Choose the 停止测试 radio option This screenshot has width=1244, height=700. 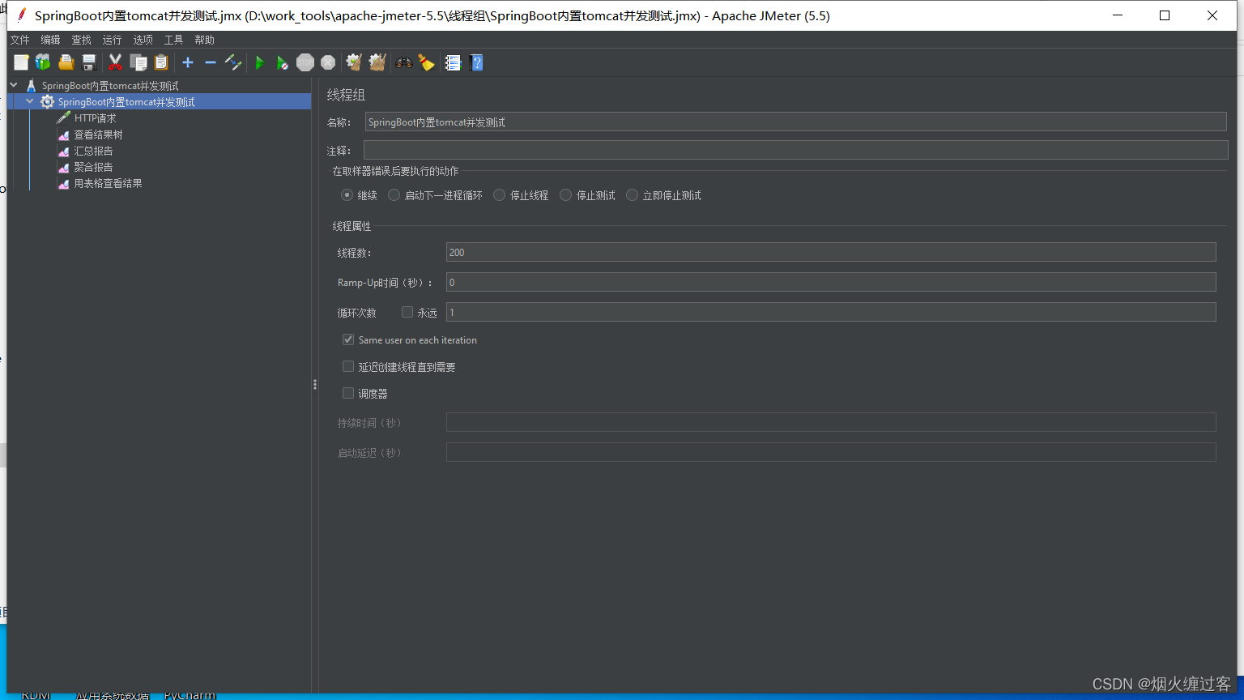[566, 195]
